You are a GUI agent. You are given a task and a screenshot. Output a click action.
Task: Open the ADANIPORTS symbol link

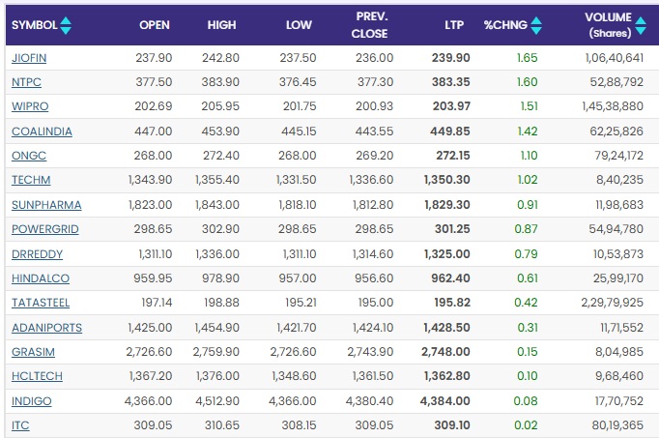(x=46, y=328)
